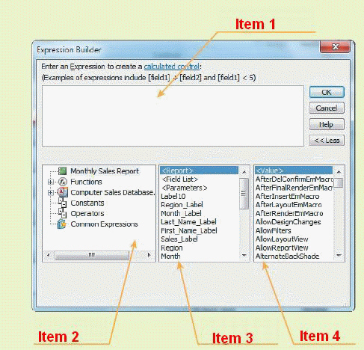Click inside the expression text box
Image resolution: width=364 pixels, height=350 pixels.
(173, 116)
